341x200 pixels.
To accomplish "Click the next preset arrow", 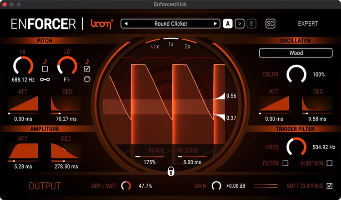I will [x=216, y=24].
